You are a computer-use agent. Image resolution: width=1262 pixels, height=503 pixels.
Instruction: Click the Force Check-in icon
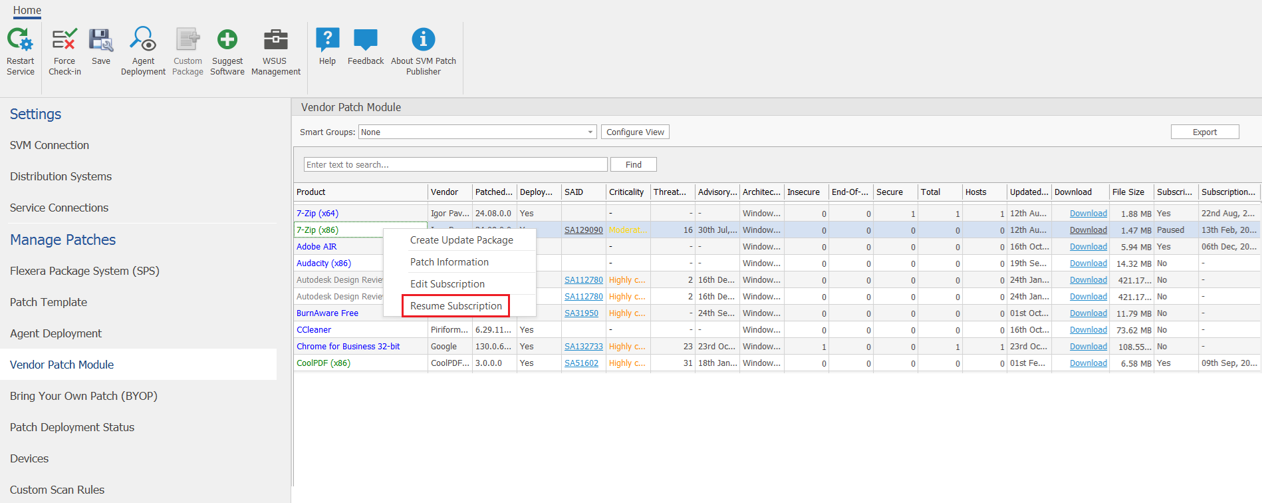click(64, 41)
